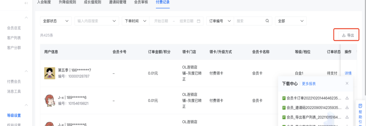This screenshot has height=126, width=366.
Task: Click the file name 会员_邀请码2022090514235935
Action: [314, 108]
